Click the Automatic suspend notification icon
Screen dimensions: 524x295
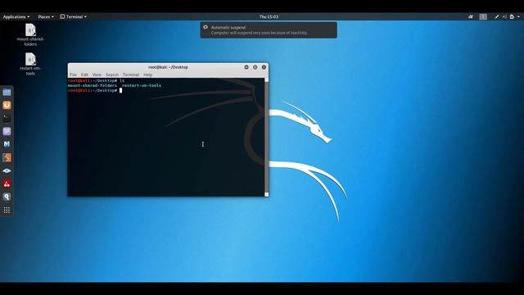point(206,27)
